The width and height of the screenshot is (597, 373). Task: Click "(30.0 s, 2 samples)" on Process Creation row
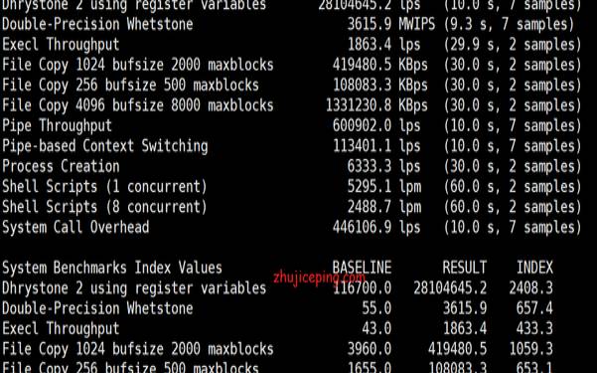pyautogui.click(x=513, y=167)
